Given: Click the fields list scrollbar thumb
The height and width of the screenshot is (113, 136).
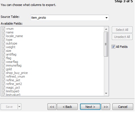Looking at the screenshot, I should tap(106, 44).
